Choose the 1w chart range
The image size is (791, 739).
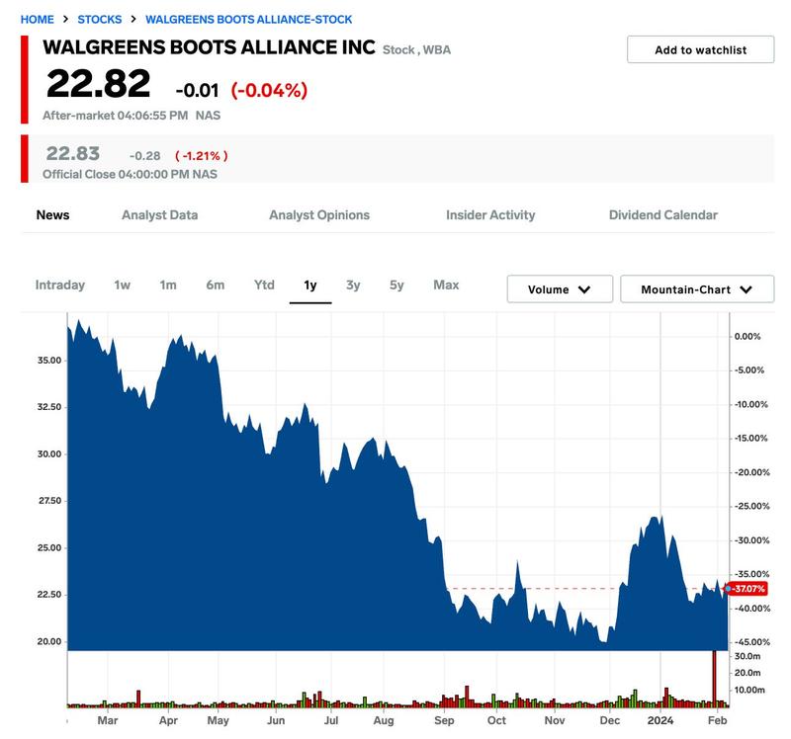(x=122, y=286)
